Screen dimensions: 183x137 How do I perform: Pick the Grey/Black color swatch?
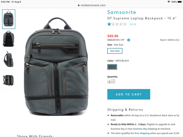coord(112,67)
